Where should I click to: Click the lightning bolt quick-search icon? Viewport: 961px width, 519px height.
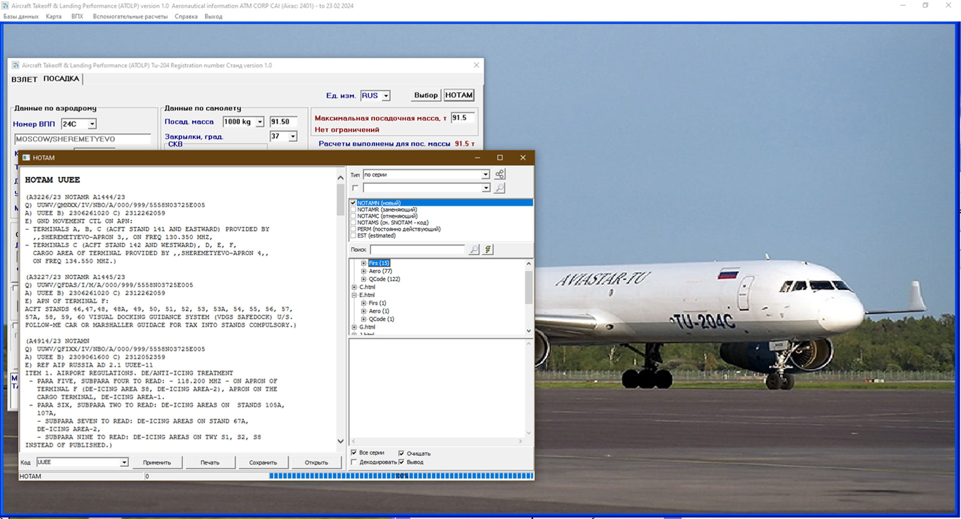coord(488,249)
